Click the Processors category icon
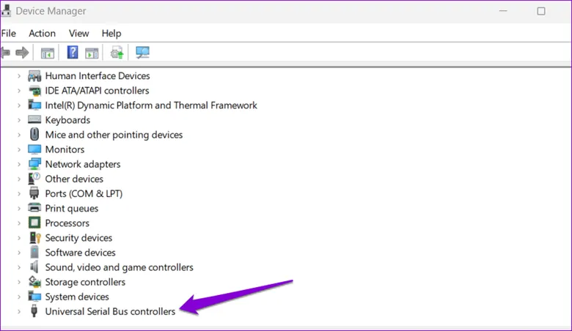The height and width of the screenshot is (331, 572). pos(34,223)
